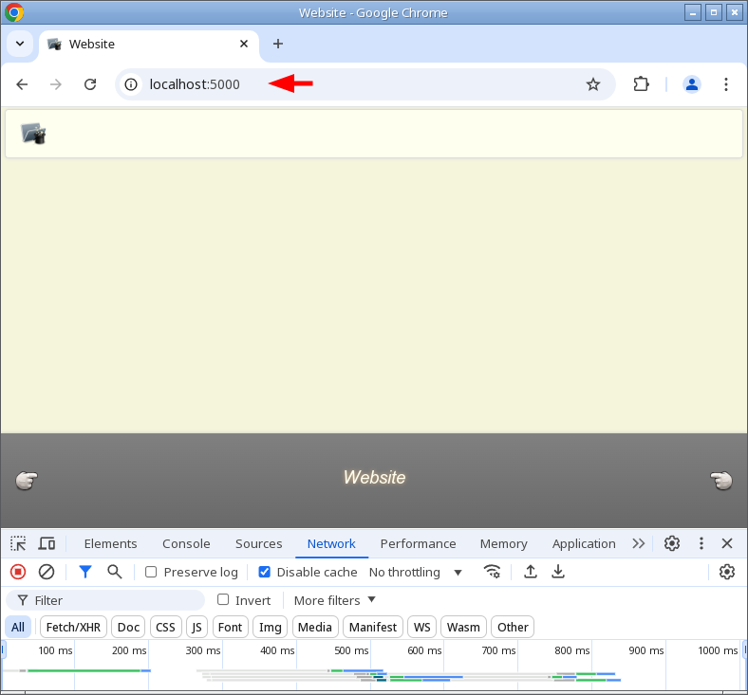The width and height of the screenshot is (748, 695).
Task: Filter requests by Wasm
Action: coord(463,627)
